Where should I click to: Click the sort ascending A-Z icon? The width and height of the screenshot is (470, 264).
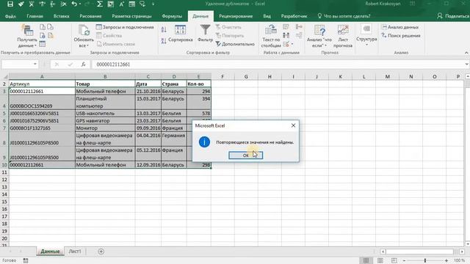pyautogui.click(x=164, y=29)
